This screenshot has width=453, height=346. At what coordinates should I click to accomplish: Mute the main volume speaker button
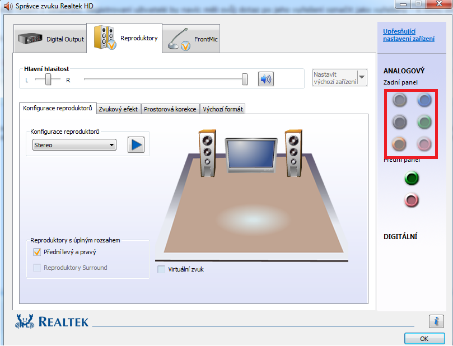click(x=266, y=79)
